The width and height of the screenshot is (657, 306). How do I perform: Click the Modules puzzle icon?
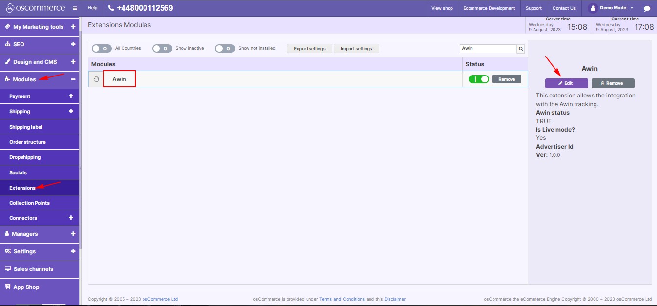pyautogui.click(x=8, y=79)
